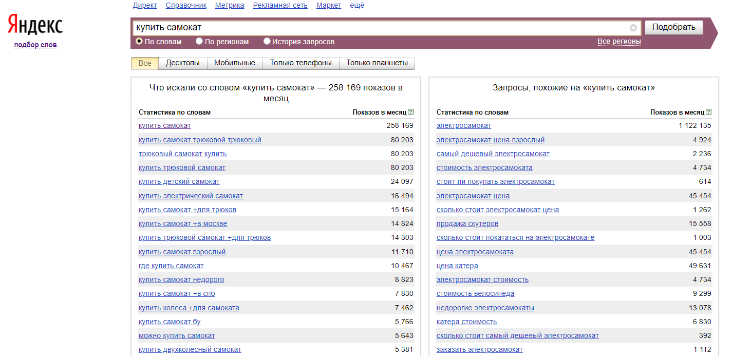Select the 'По словам' radio button
Screen dimensions: 732x356
point(139,41)
